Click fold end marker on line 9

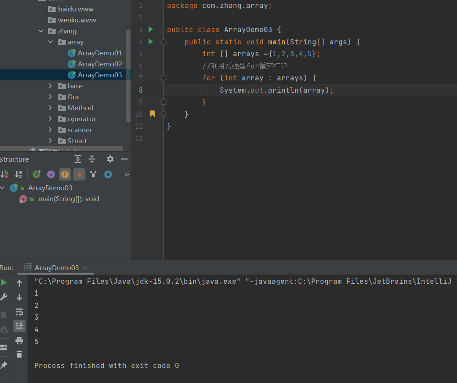(x=164, y=101)
